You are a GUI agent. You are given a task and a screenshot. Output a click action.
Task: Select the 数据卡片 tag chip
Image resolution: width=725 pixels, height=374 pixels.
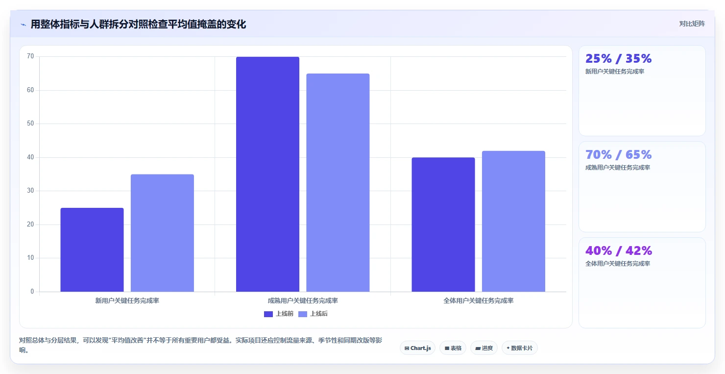coord(519,348)
